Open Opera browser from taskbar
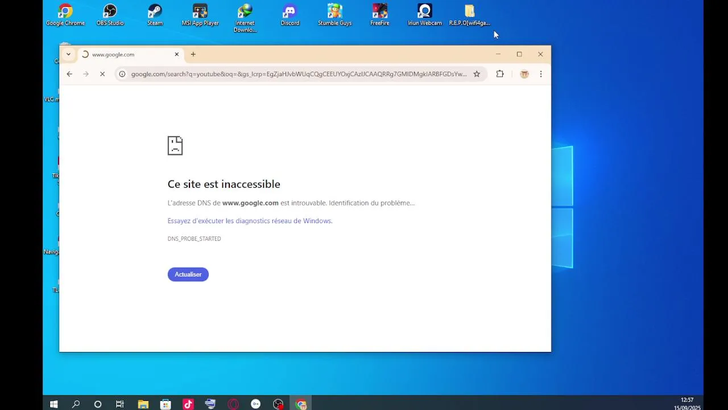Screen dimensions: 728x410 point(233,404)
